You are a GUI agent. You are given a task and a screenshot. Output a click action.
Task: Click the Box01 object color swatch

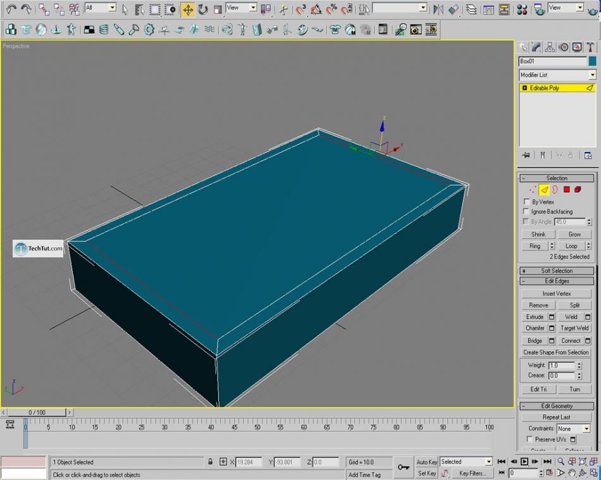tap(592, 61)
